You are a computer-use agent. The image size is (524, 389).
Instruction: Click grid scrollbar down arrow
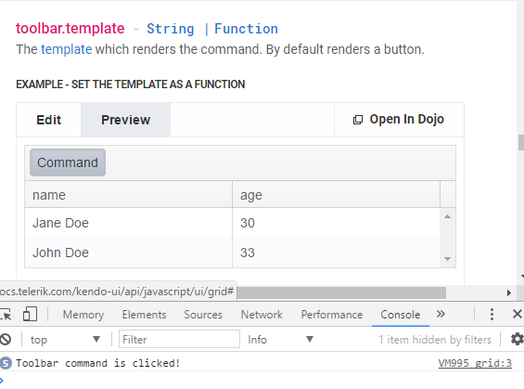[448, 259]
